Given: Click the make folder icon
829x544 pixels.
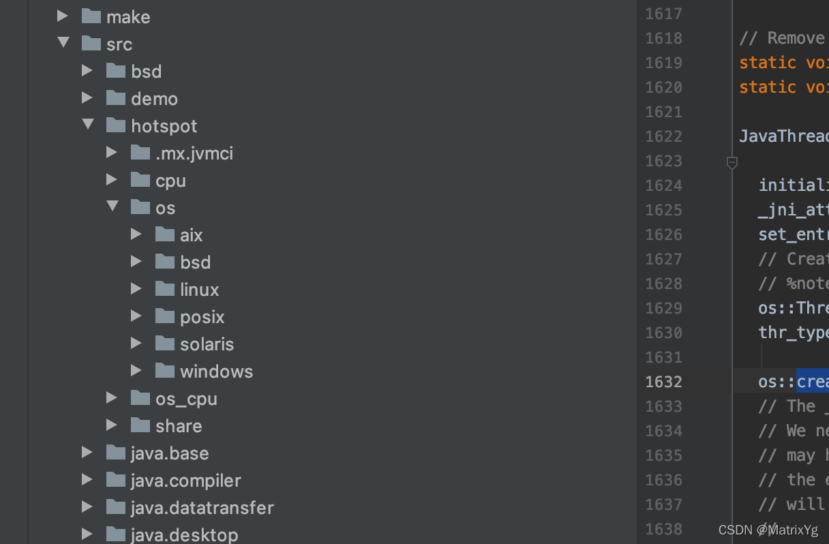Looking at the screenshot, I should click(91, 16).
